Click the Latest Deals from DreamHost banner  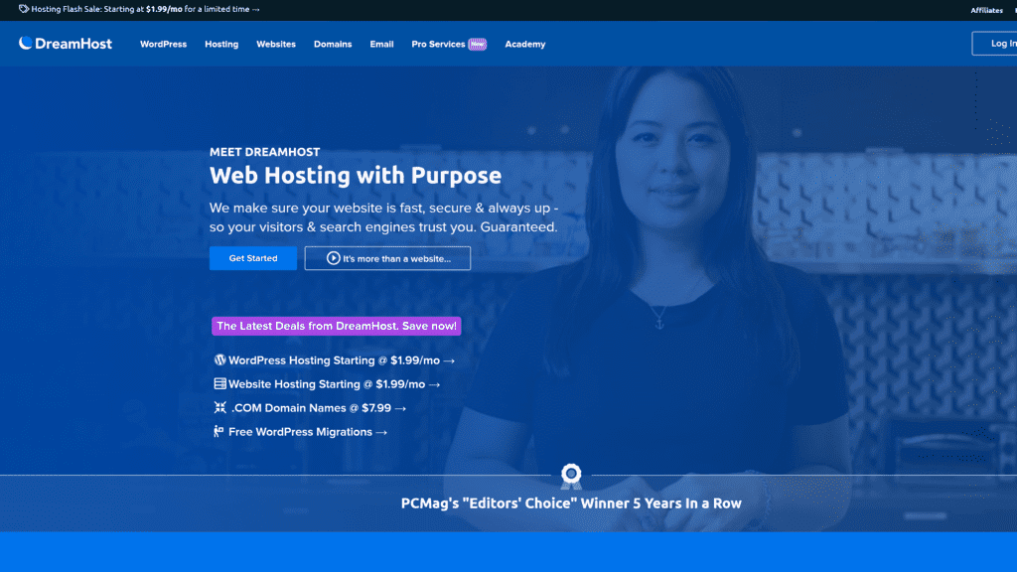336,326
